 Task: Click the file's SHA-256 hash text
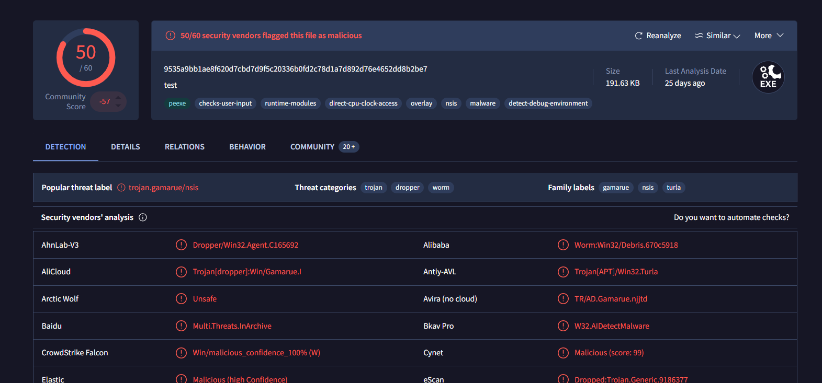pyautogui.click(x=295, y=69)
